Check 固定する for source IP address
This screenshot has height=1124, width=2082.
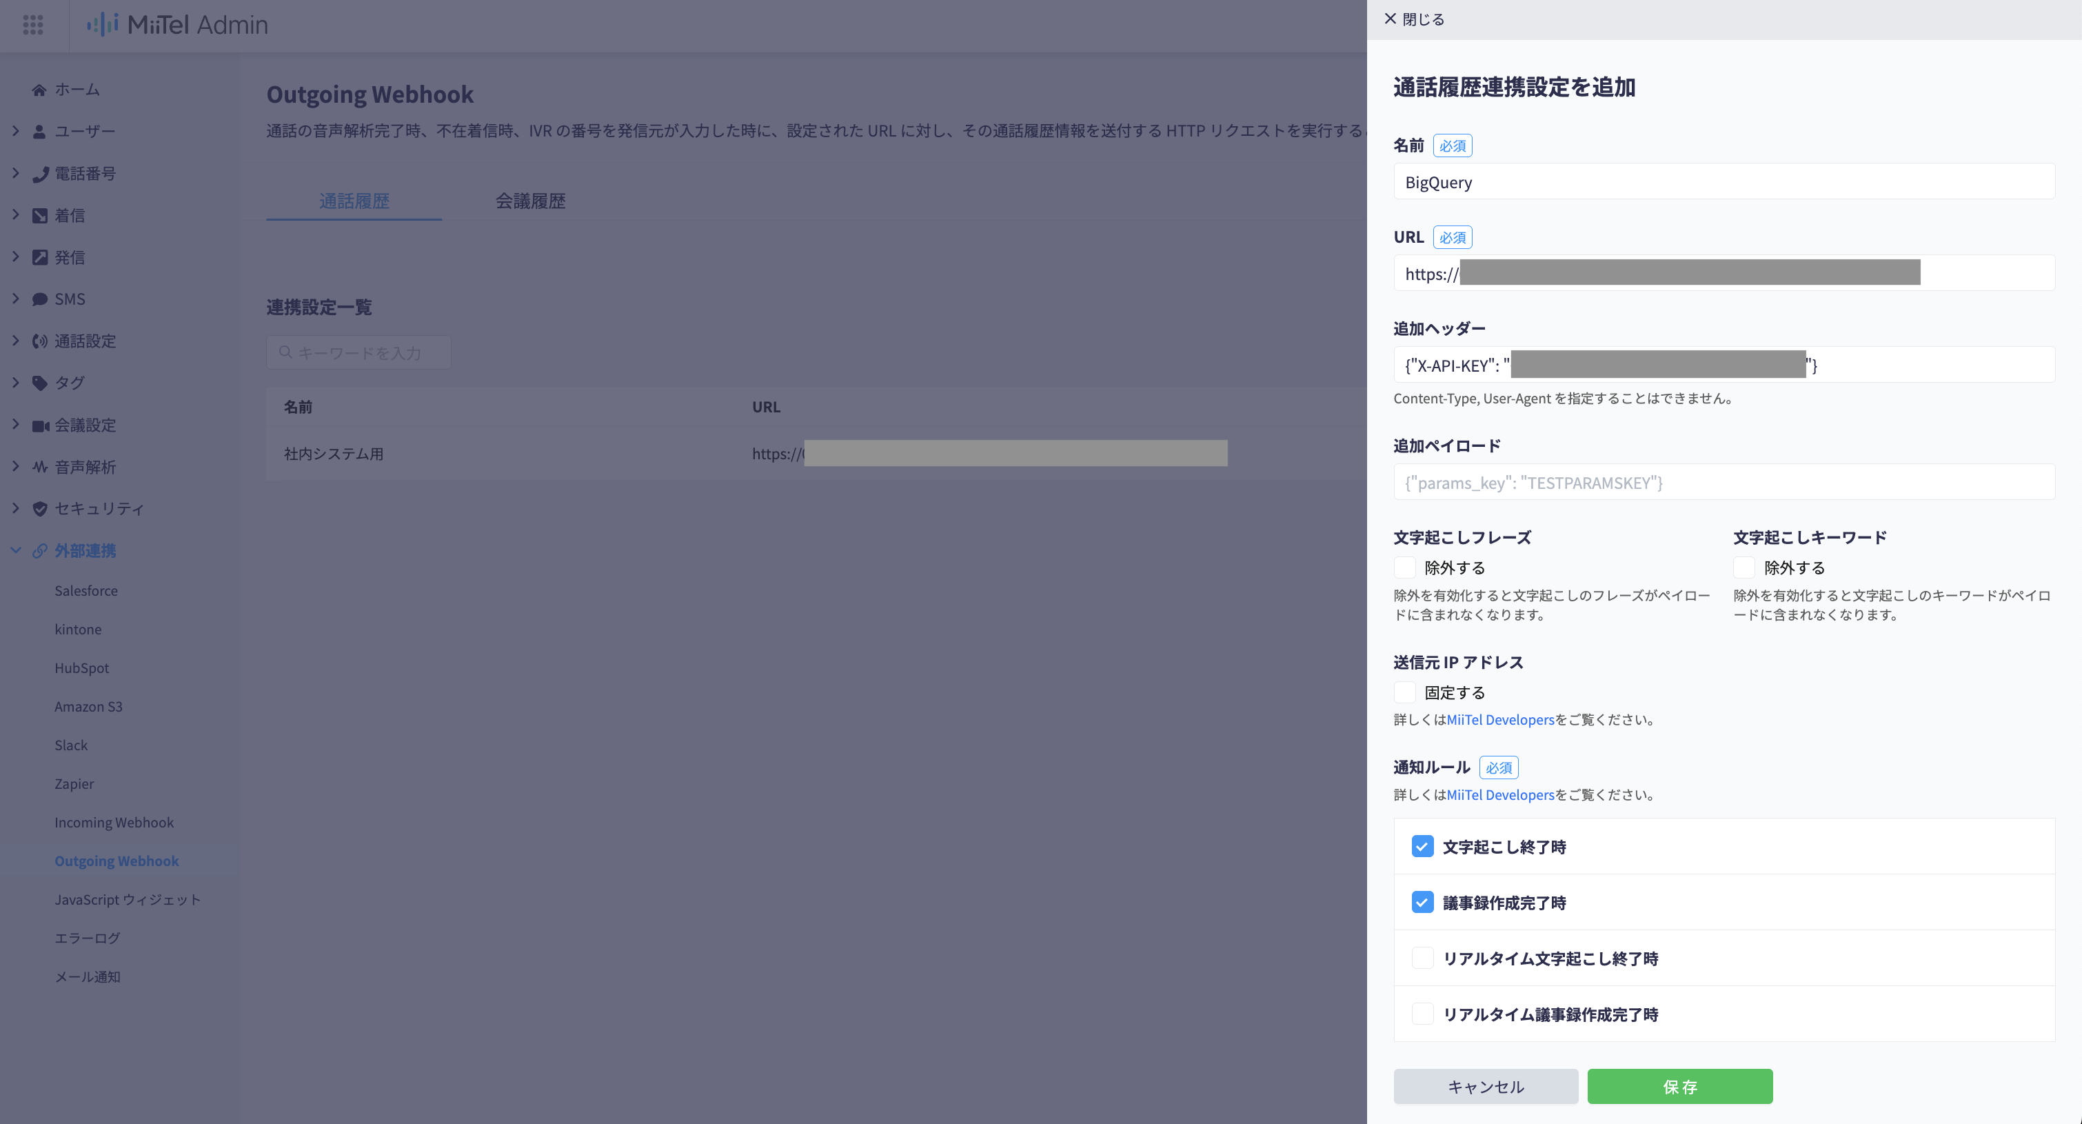[x=1405, y=693]
